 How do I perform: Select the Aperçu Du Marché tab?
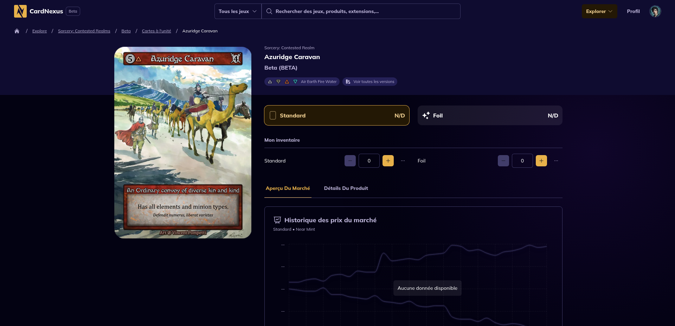[x=288, y=188]
